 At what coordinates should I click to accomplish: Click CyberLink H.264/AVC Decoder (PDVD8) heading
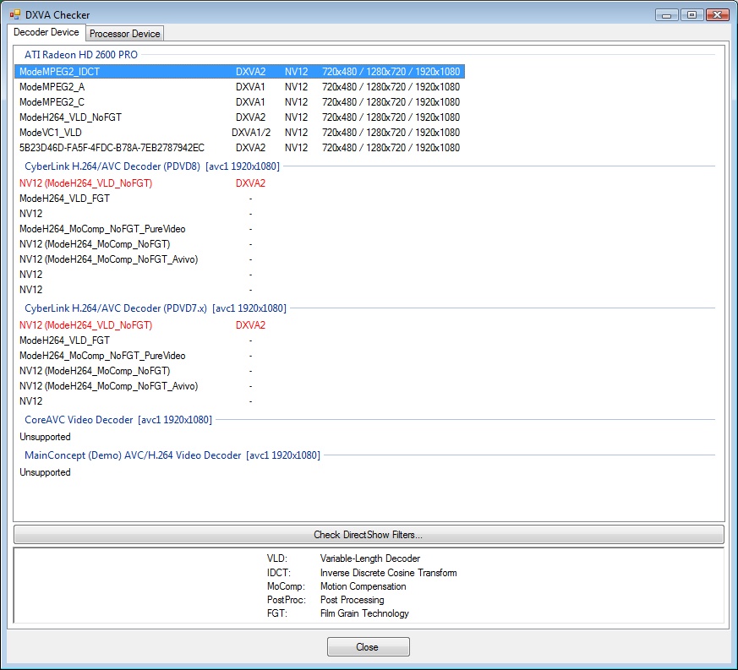[152, 166]
